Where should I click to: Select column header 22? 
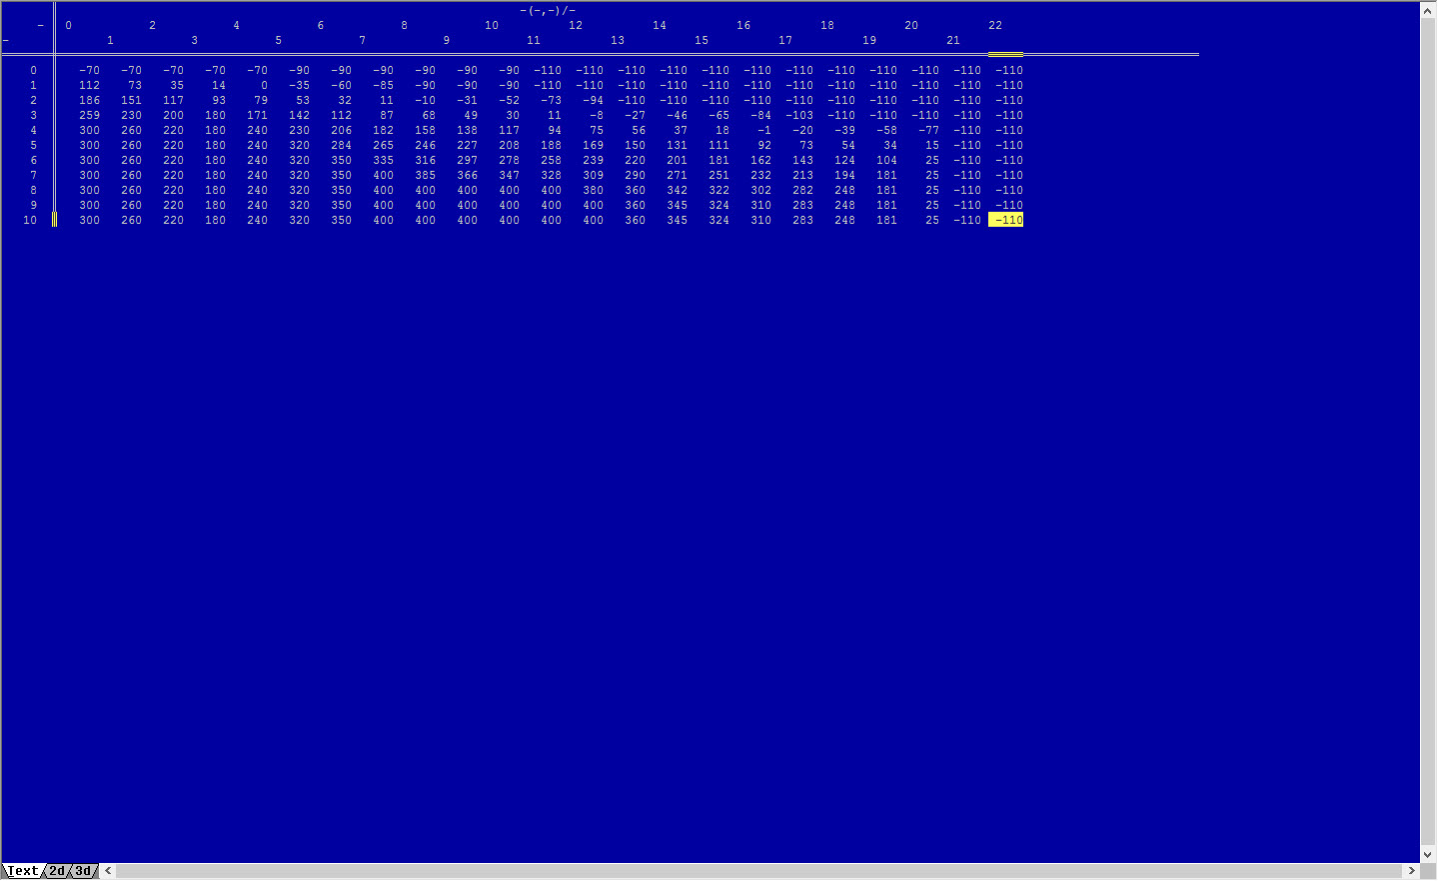995,26
